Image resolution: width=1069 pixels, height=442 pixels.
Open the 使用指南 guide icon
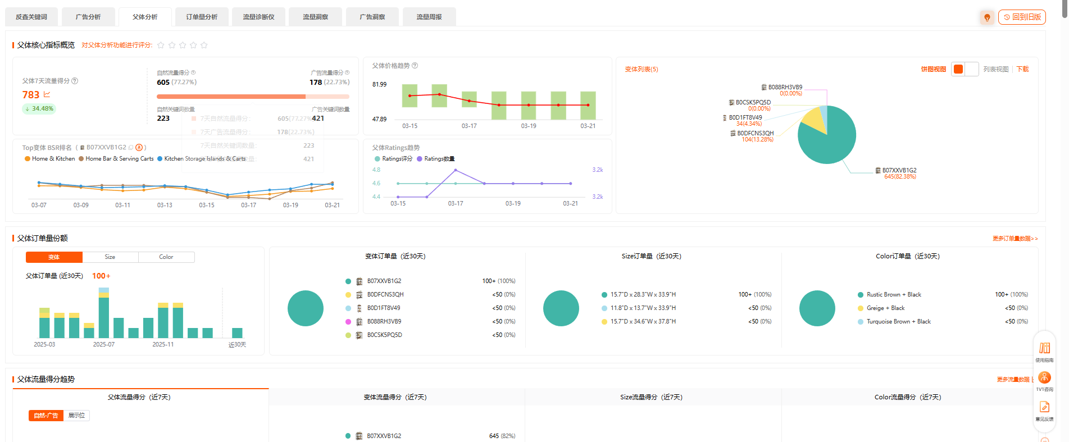coord(1044,349)
